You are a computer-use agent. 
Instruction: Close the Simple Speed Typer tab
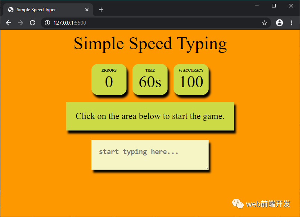coord(87,10)
